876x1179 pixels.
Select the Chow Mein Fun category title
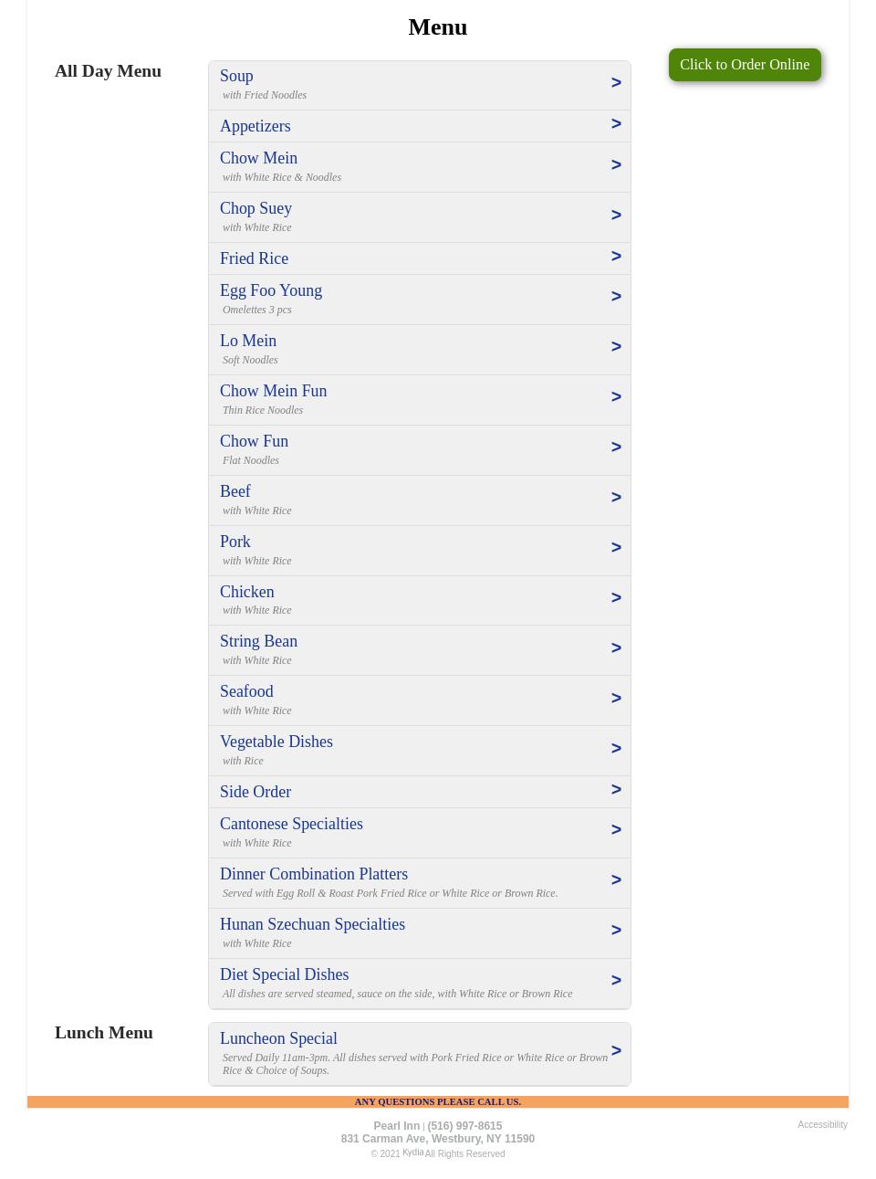[x=273, y=391]
